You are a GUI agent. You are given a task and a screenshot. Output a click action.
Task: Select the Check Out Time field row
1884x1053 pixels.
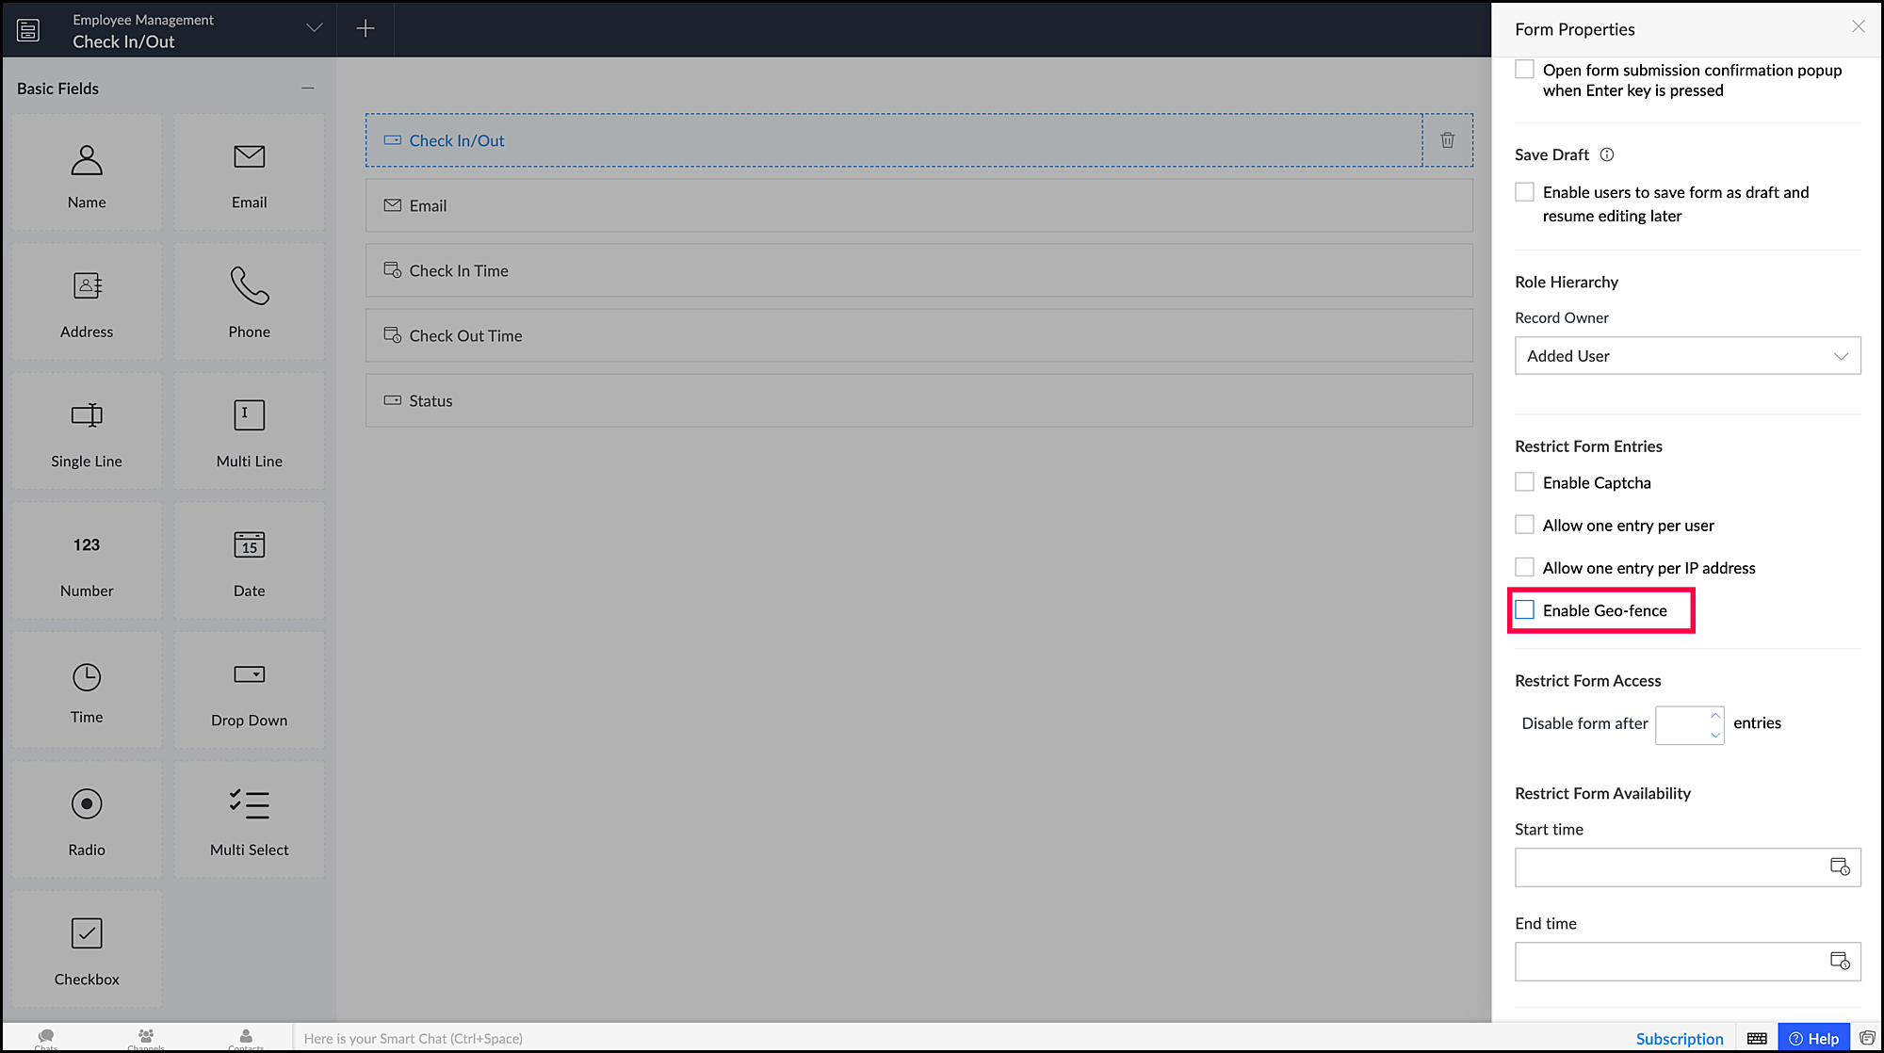click(918, 335)
